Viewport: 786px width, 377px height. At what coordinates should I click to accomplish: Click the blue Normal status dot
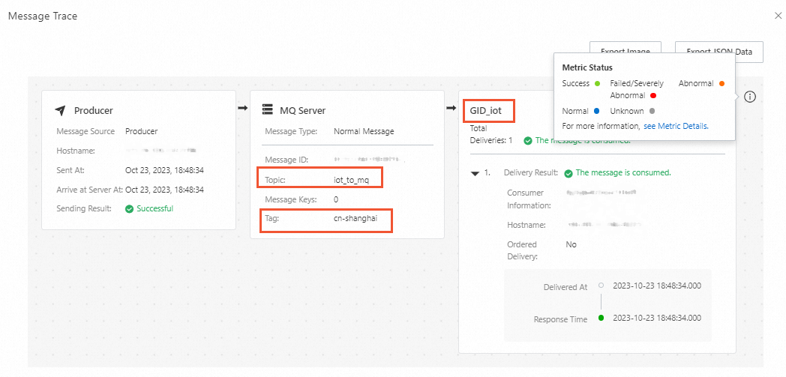tap(596, 111)
